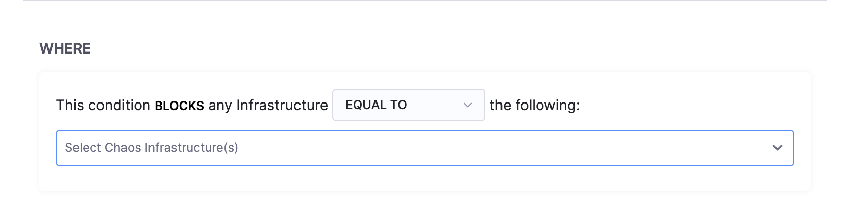
Task: Open the Select Chaos Infrastructure(s) dropdown
Action: [x=424, y=148]
